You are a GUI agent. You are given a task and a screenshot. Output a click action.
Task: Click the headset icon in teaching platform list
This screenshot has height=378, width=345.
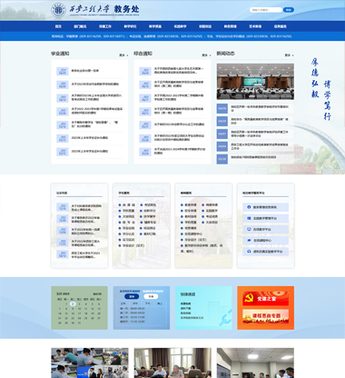pos(249,252)
